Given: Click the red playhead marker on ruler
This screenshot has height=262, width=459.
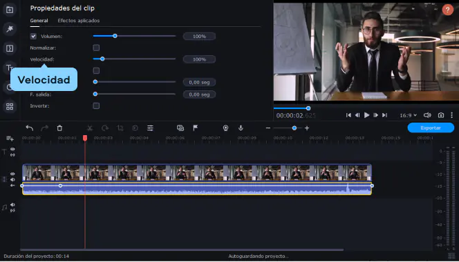Looking at the screenshot, I should click(x=85, y=138).
